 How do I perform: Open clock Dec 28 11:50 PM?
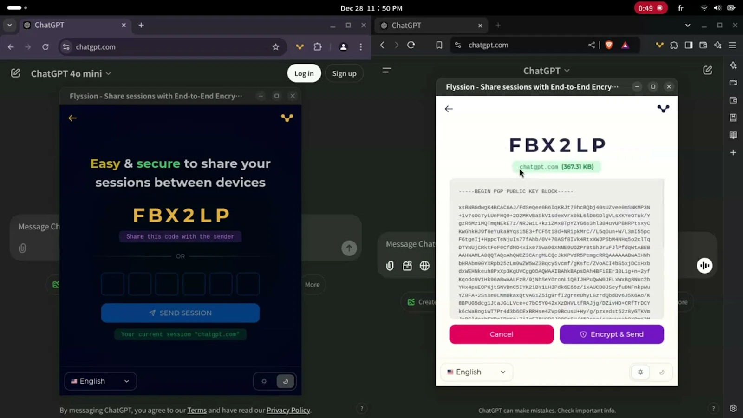[x=371, y=8]
